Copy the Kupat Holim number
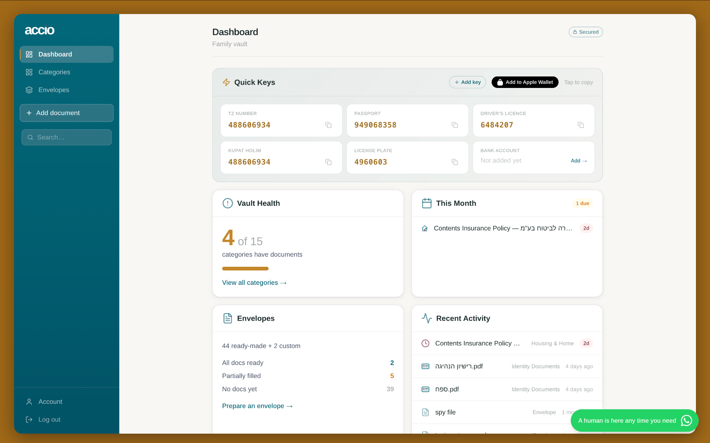 pos(328,162)
